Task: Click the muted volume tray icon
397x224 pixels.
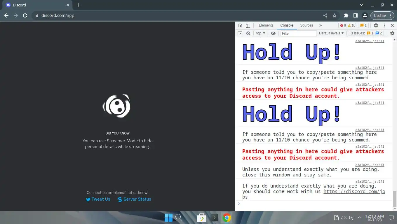Action: click(344, 218)
